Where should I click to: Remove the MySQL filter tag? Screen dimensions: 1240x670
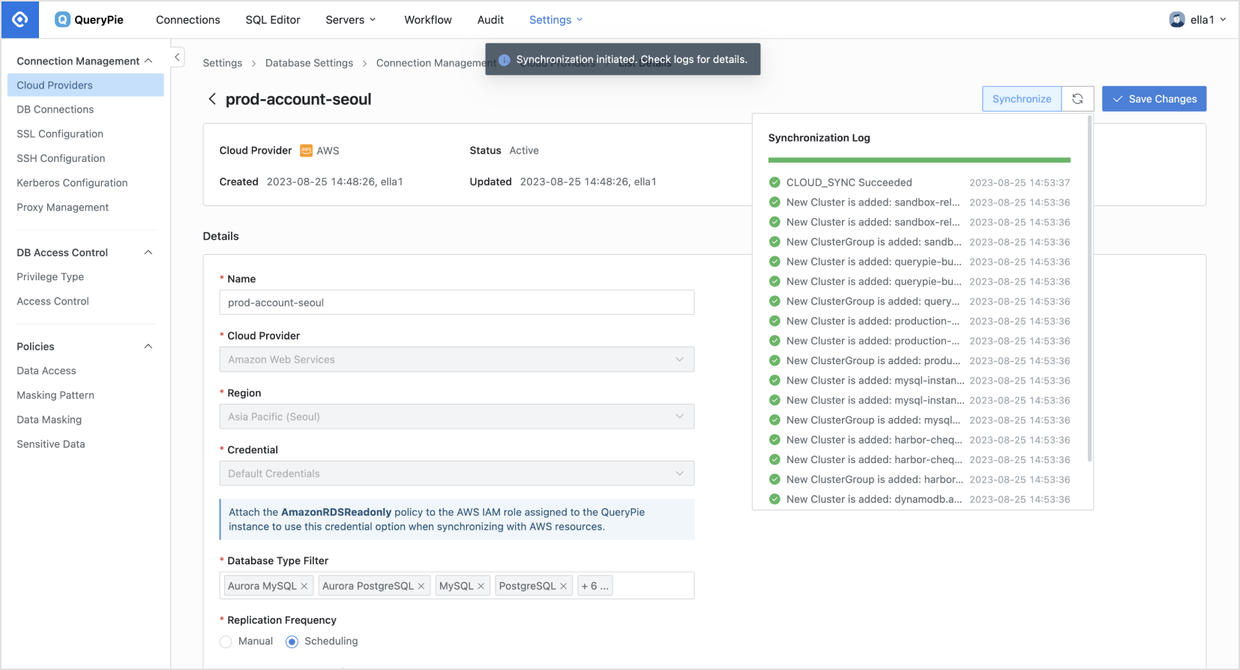pos(481,586)
